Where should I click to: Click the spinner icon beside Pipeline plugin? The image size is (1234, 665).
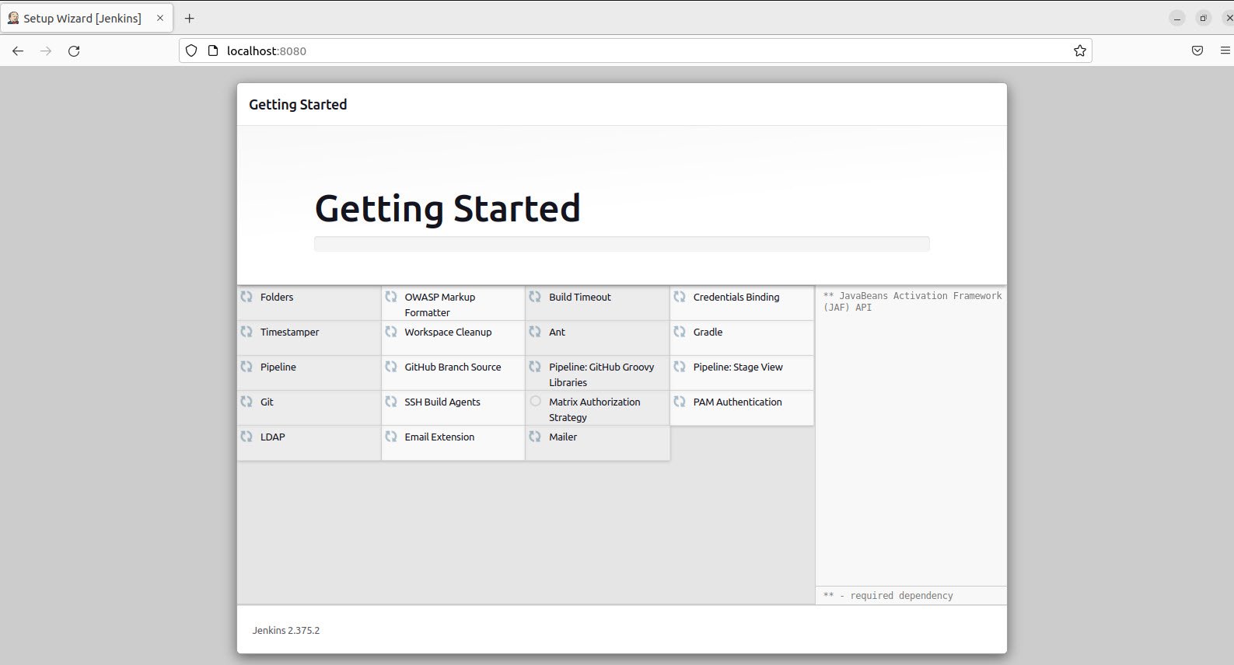point(246,367)
